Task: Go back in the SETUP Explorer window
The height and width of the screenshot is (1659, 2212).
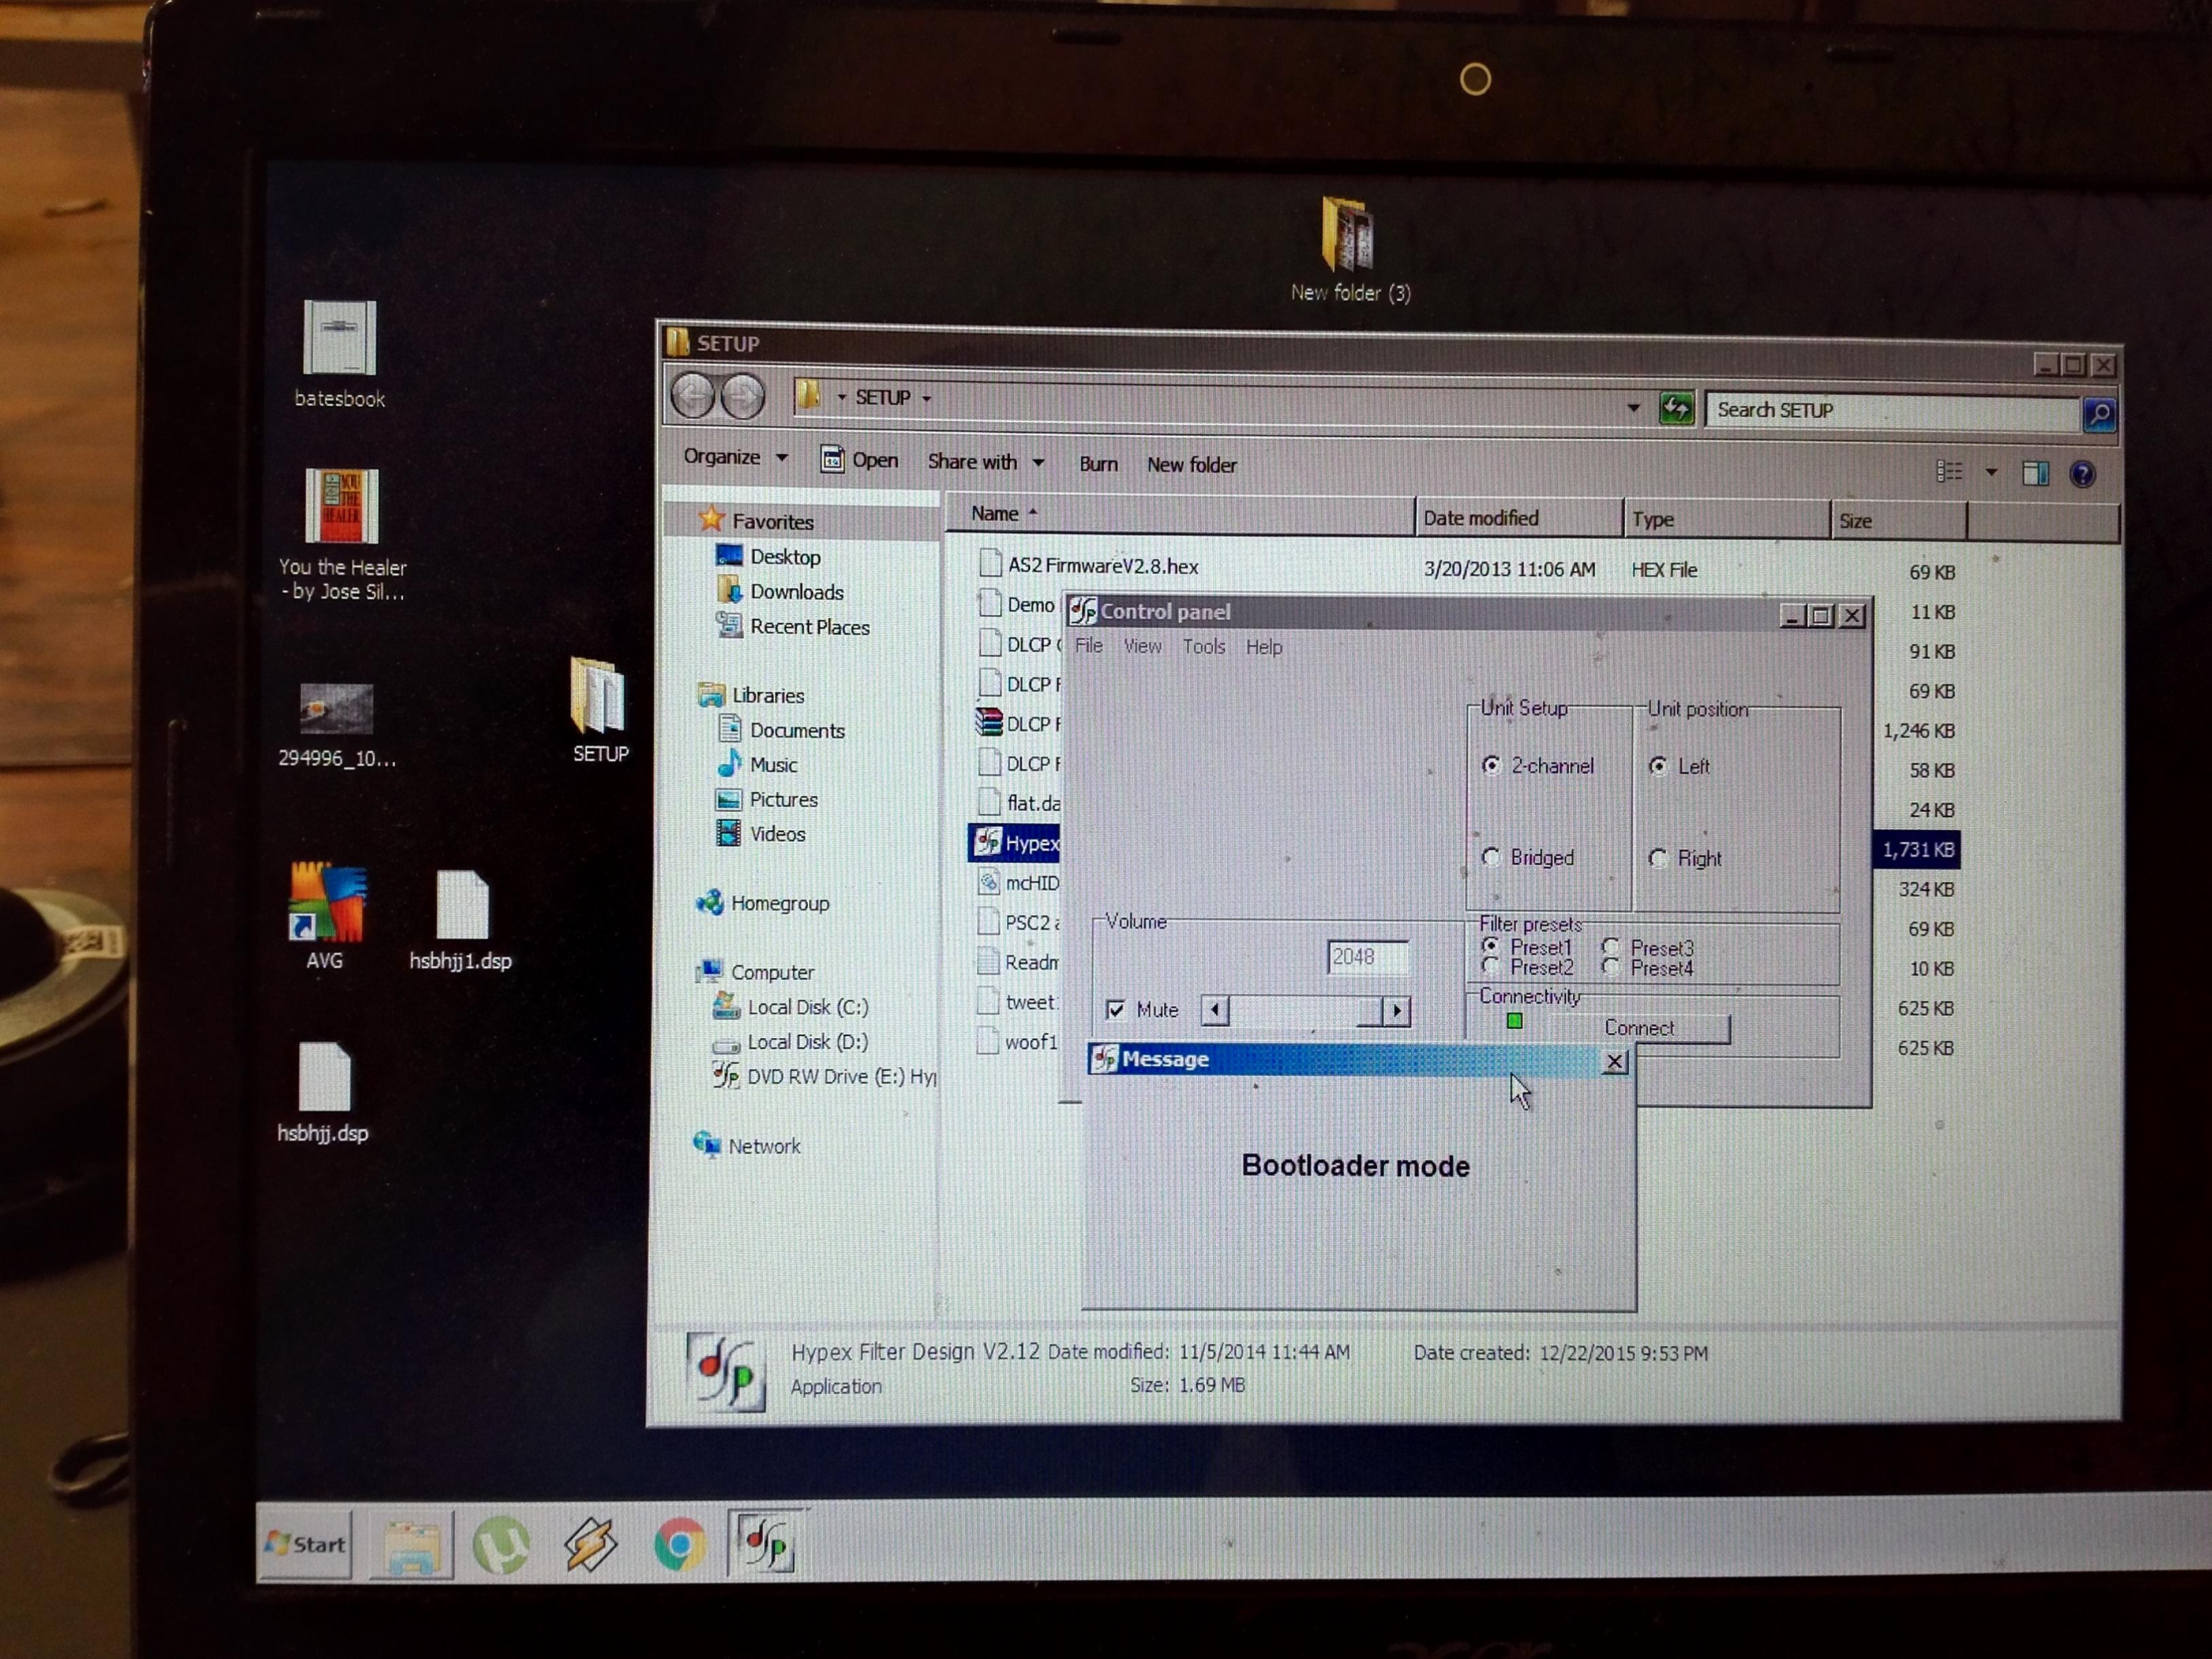Action: (693, 397)
